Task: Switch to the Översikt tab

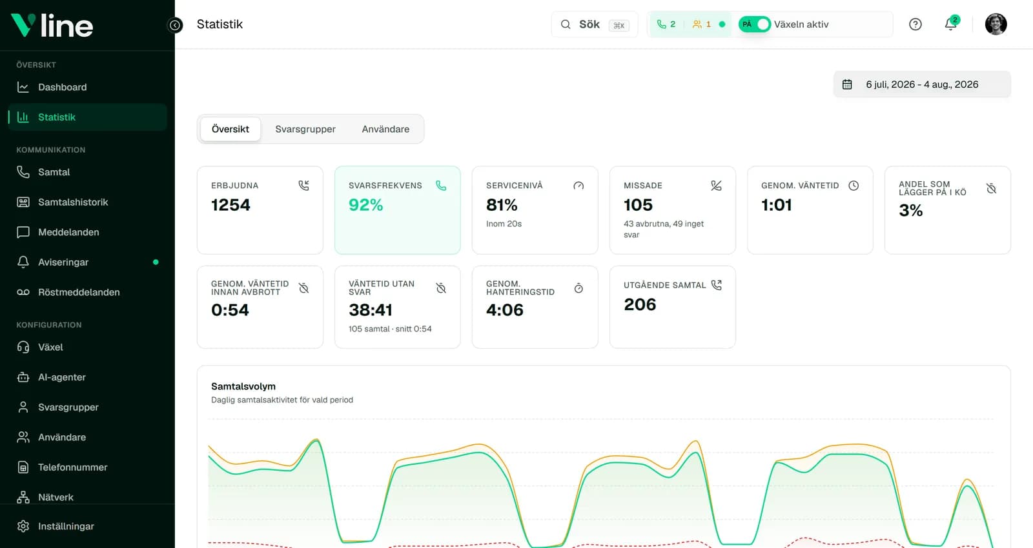Action: tap(230, 129)
